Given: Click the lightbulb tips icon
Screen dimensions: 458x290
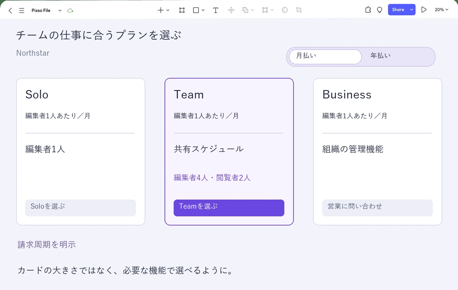Looking at the screenshot, I should tap(379, 10).
